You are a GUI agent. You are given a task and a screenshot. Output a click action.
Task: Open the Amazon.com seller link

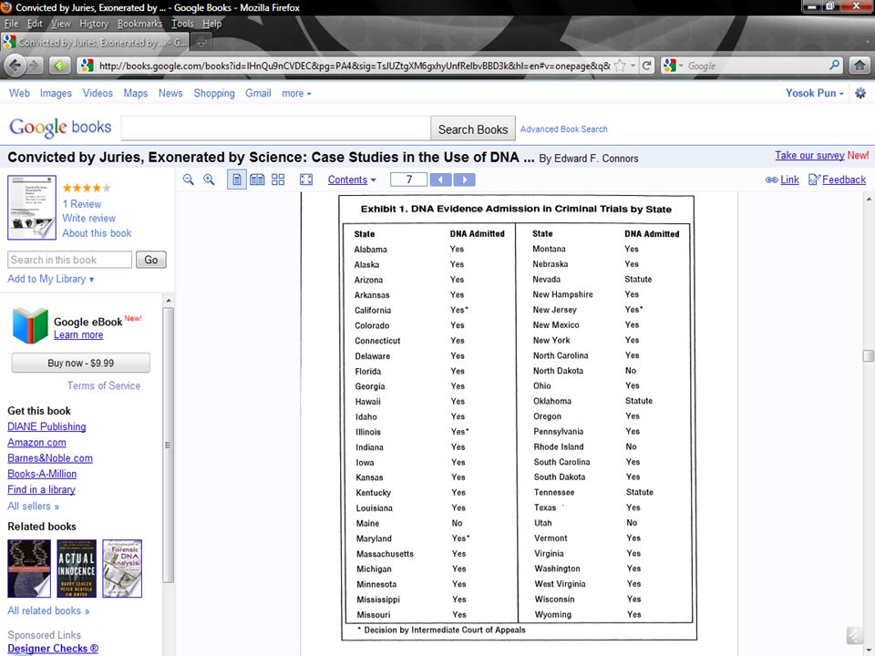(36, 442)
